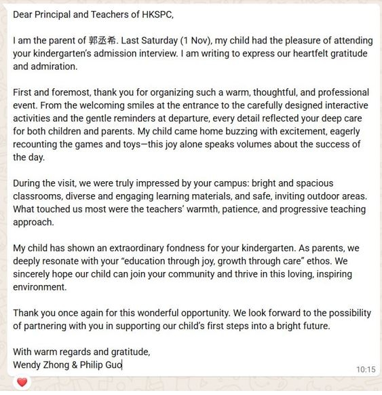Click the text 'the day.' ending the second paragraph

point(29,157)
